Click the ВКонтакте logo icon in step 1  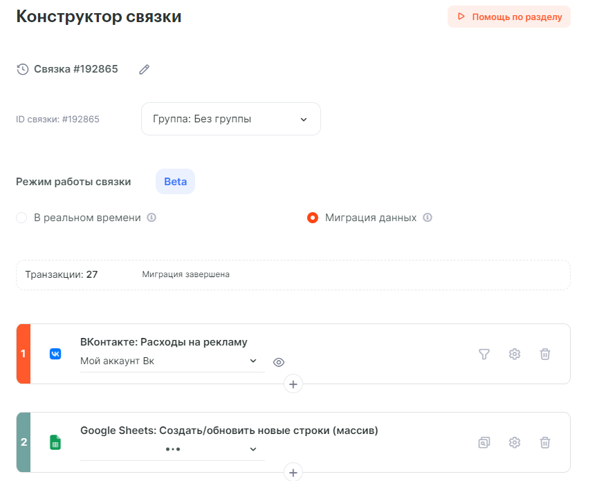pos(55,354)
